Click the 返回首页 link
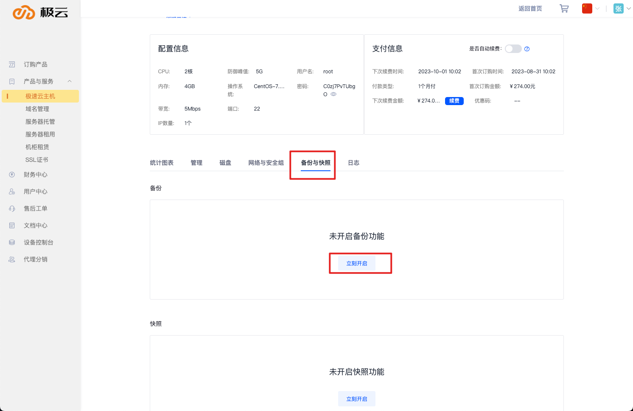633x411 pixels. [x=530, y=8]
